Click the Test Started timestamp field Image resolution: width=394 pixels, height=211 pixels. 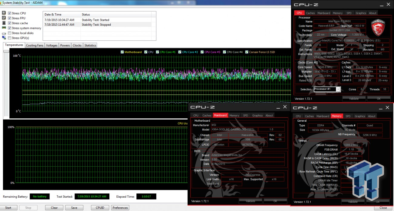(92, 197)
